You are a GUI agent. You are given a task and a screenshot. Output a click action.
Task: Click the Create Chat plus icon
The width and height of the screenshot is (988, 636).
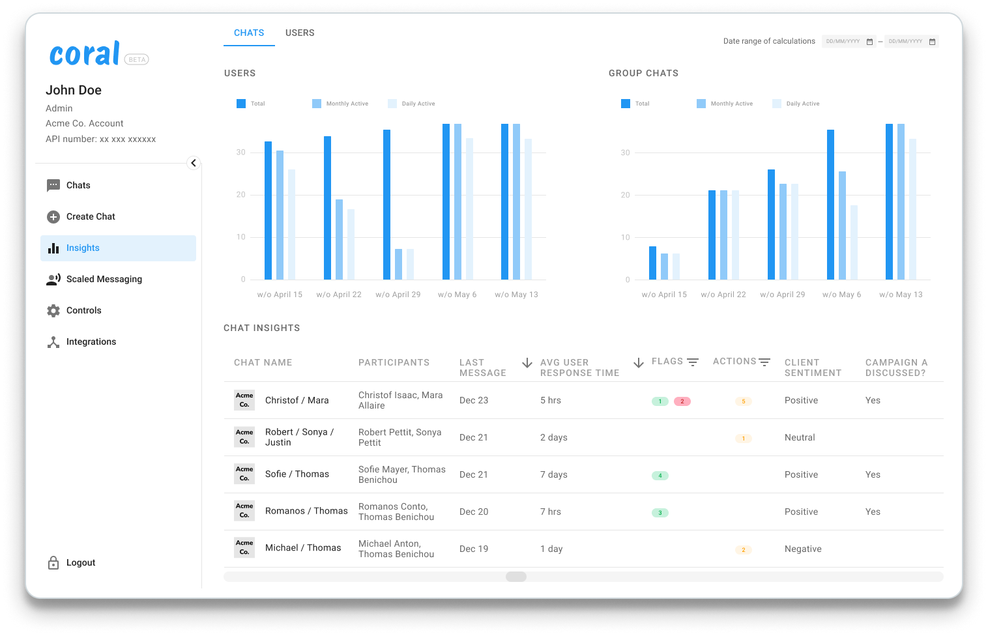tap(53, 217)
